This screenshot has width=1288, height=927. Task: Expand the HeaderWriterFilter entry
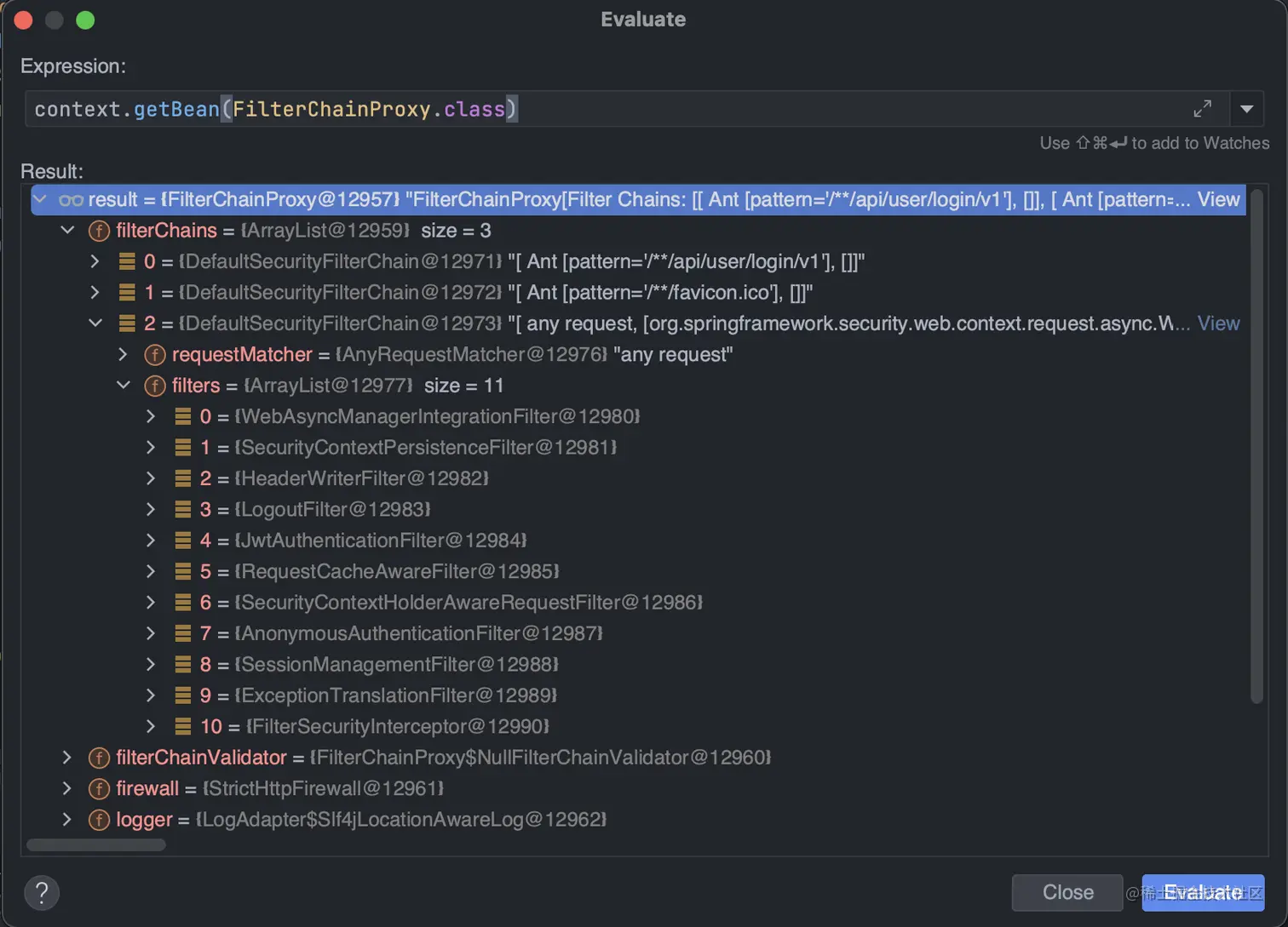(x=151, y=478)
